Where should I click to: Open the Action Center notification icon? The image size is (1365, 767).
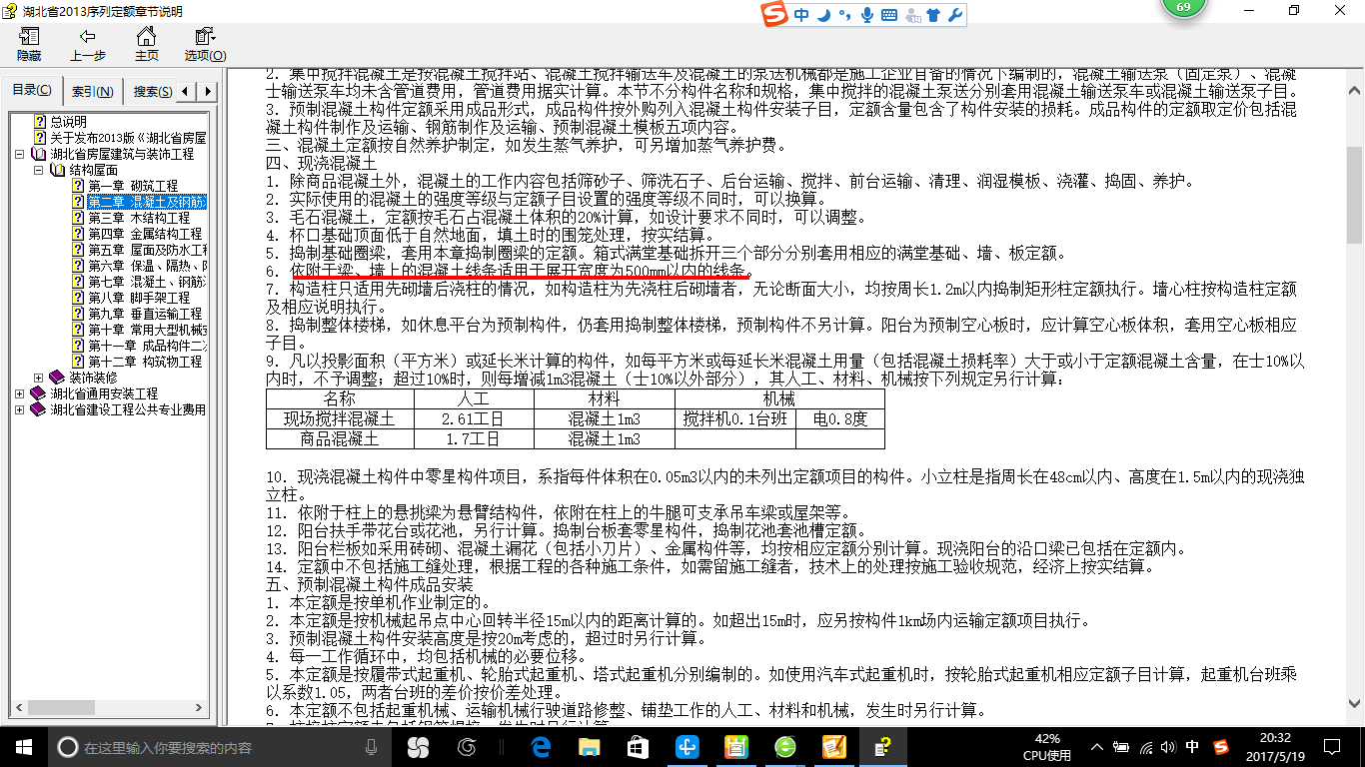coord(1330,747)
